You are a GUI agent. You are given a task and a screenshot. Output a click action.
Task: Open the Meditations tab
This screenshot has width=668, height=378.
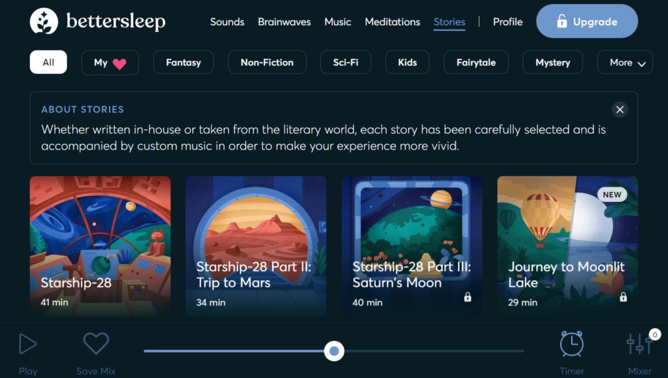pos(393,22)
